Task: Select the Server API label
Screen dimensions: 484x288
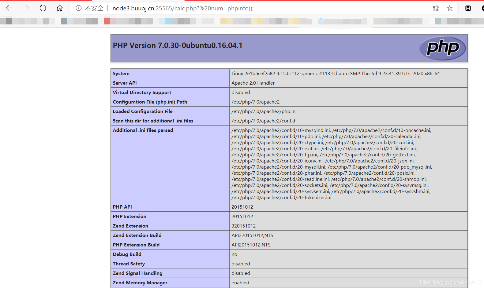Action: (x=125, y=83)
